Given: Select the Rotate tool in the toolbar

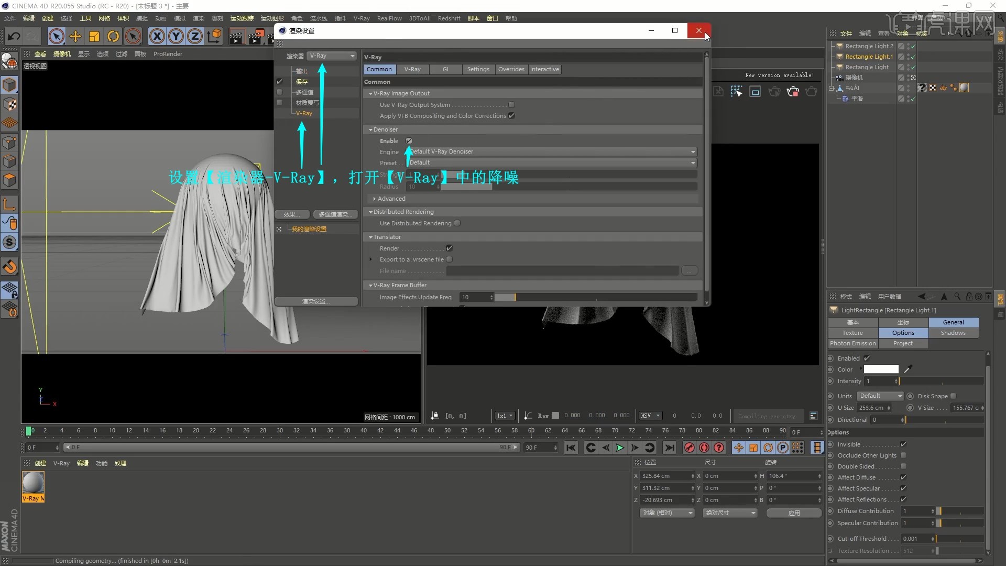Looking at the screenshot, I should (x=113, y=36).
